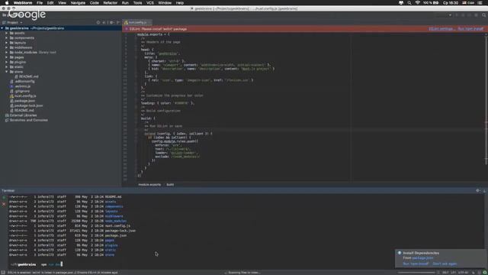Switch to the nuxt.config.js editor tab

pyautogui.click(x=137, y=22)
